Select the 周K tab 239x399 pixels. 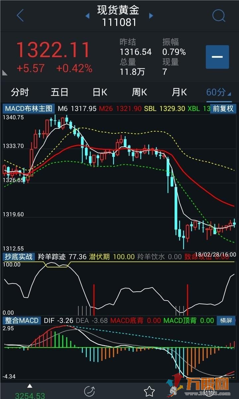(x=139, y=92)
